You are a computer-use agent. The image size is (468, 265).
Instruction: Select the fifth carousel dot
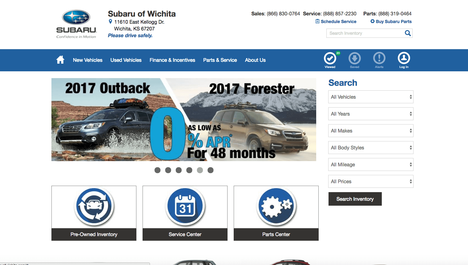[x=200, y=170]
